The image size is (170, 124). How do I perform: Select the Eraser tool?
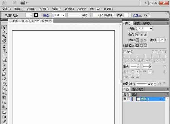tap(5, 79)
